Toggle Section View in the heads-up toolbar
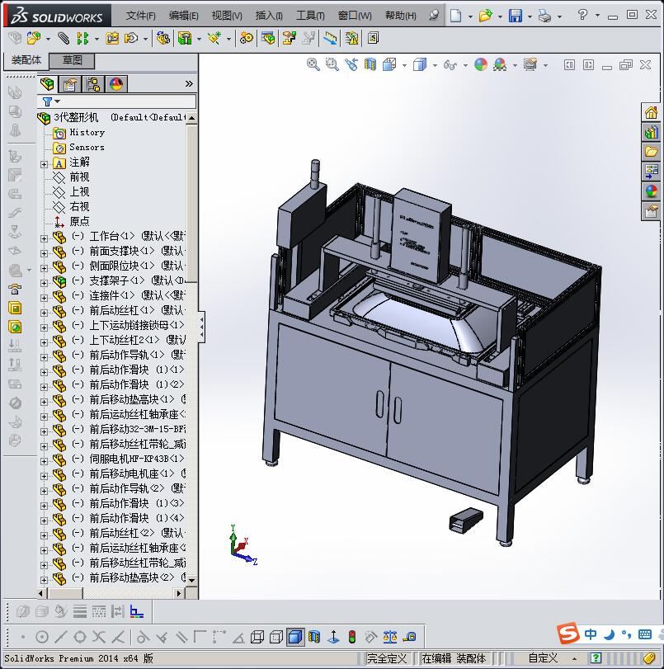Viewport: 664px width, 669px height. 370,65
